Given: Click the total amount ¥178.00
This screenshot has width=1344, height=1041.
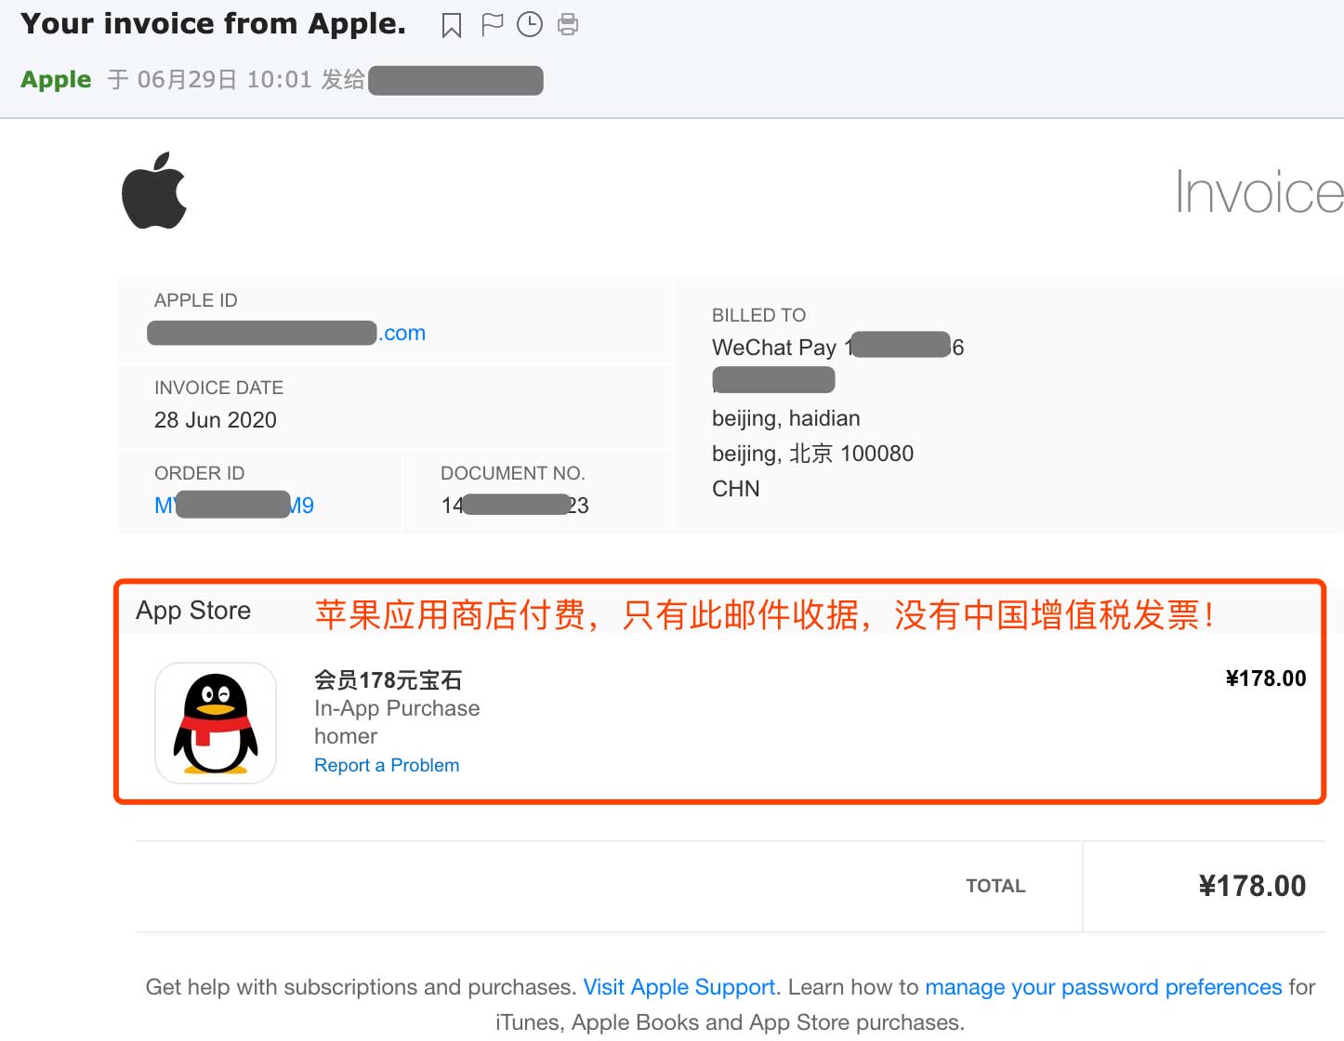Looking at the screenshot, I should [1252, 886].
